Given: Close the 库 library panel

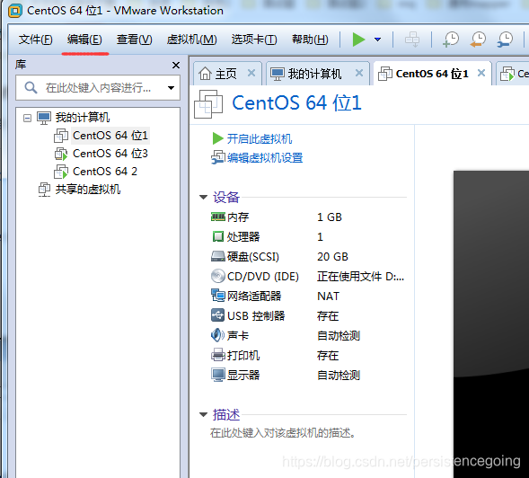Looking at the screenshot, I should point(176,65).
